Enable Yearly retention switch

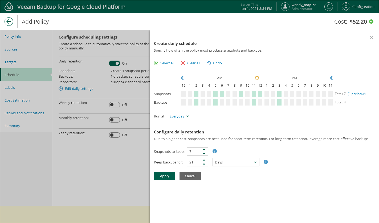pyautogui.click(x=115, y=135)
